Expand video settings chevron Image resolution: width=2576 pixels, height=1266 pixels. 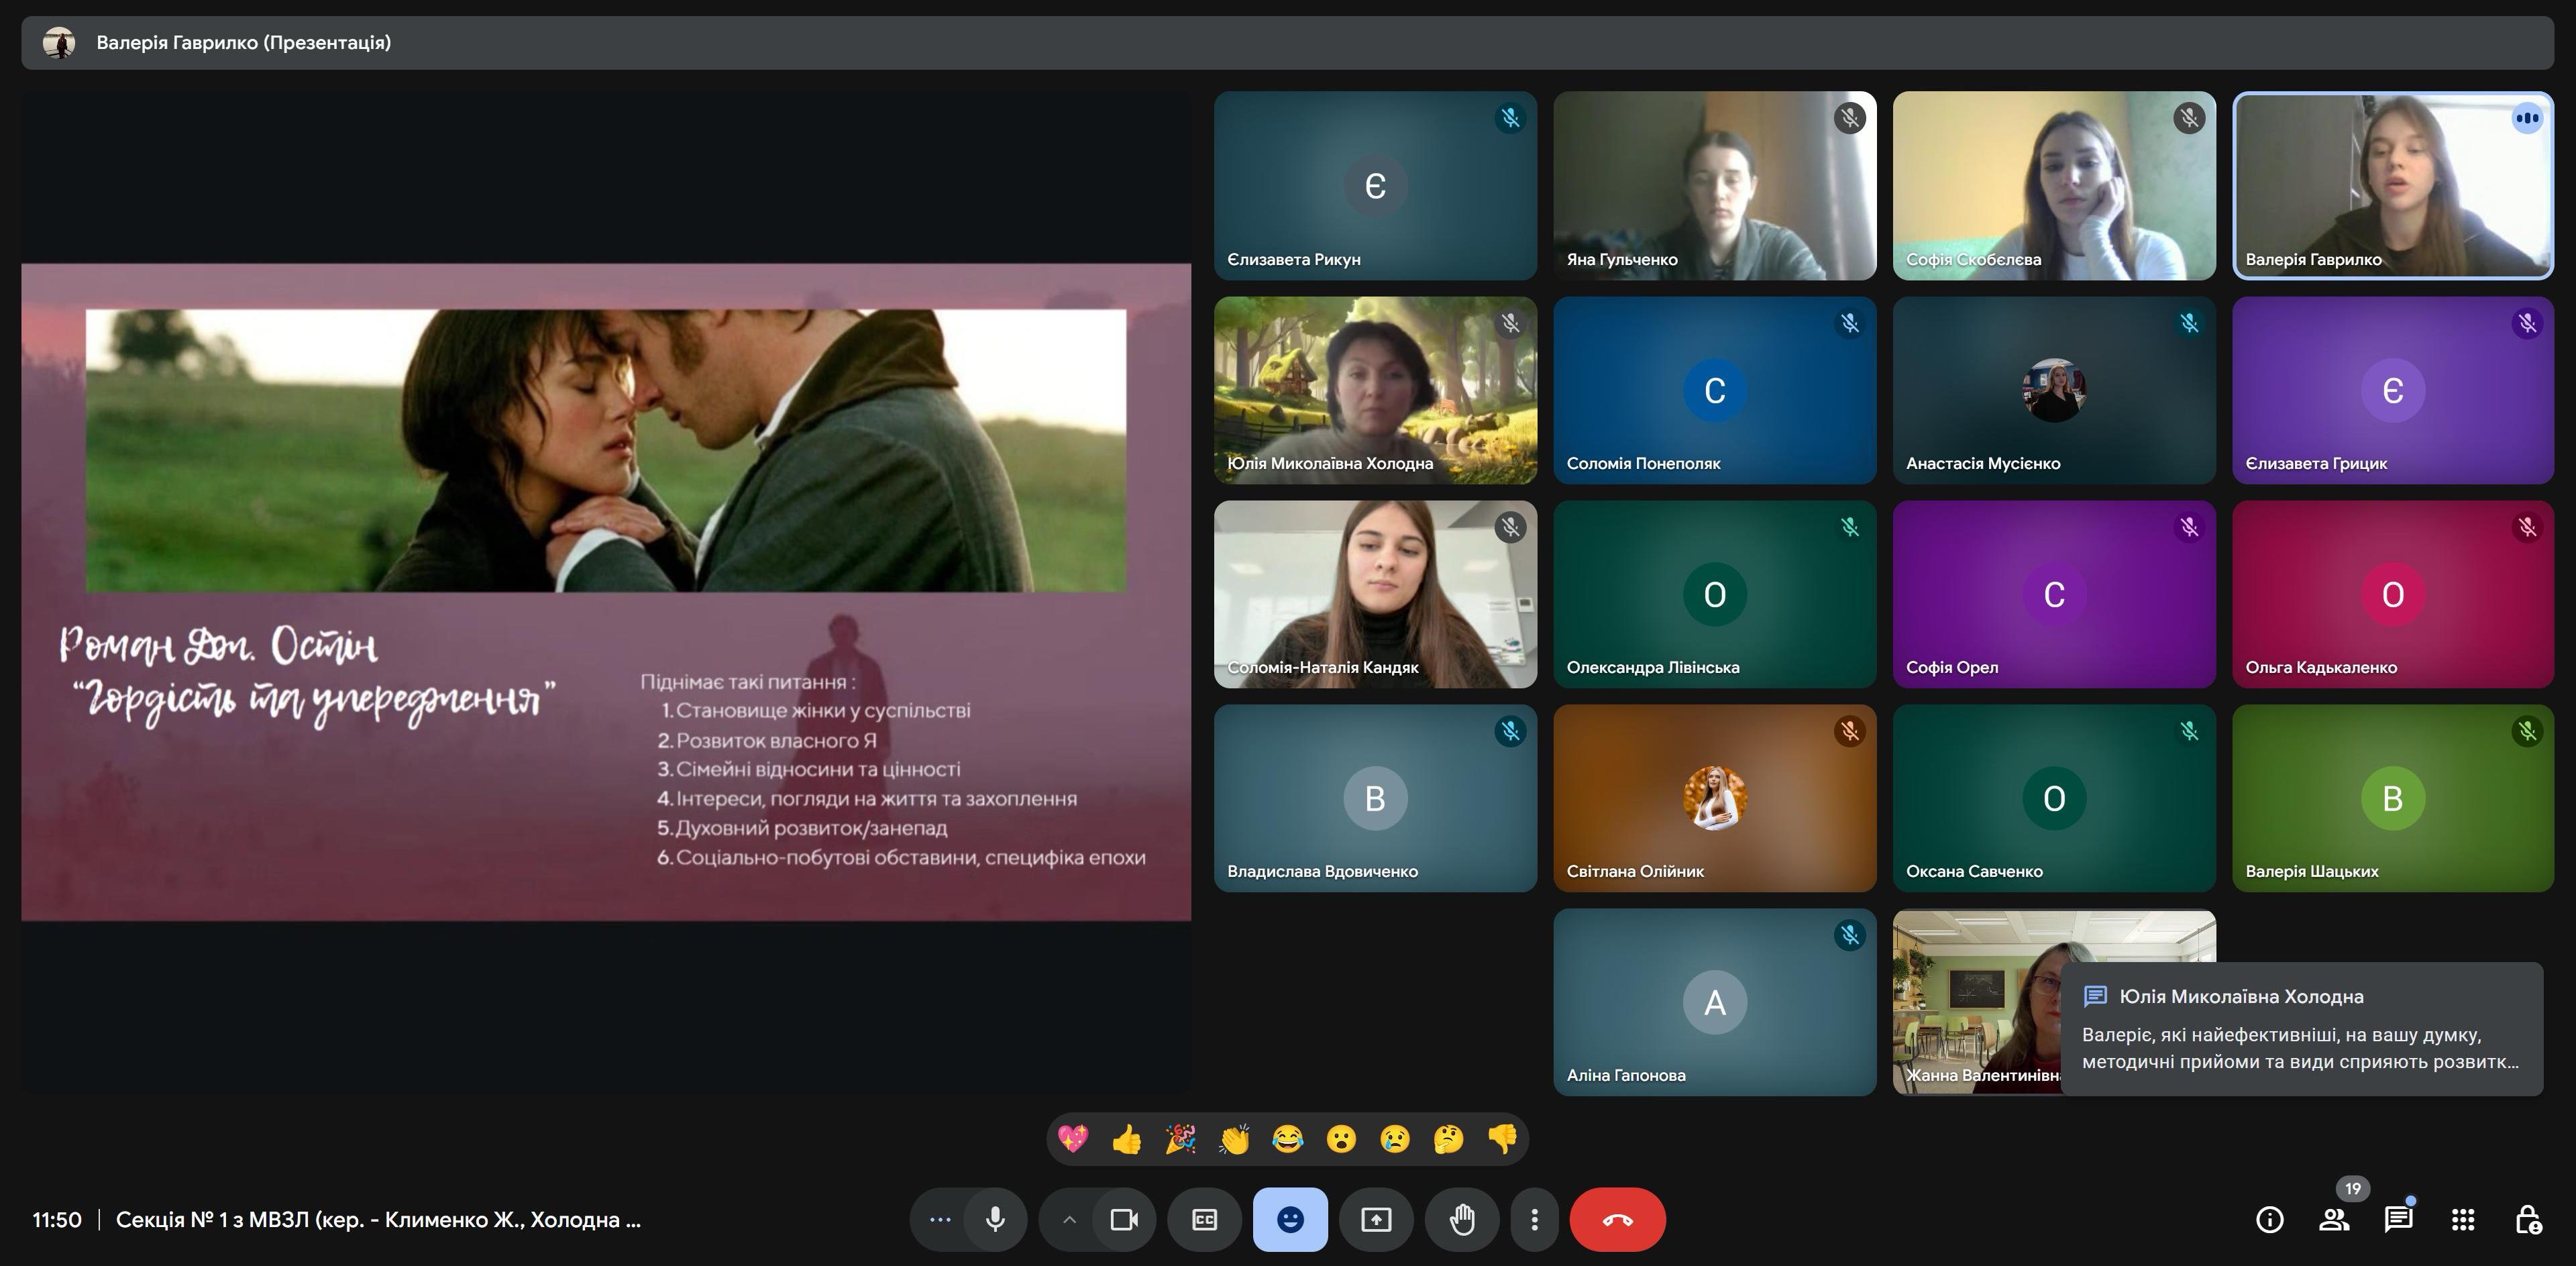click(1069, 1219)
